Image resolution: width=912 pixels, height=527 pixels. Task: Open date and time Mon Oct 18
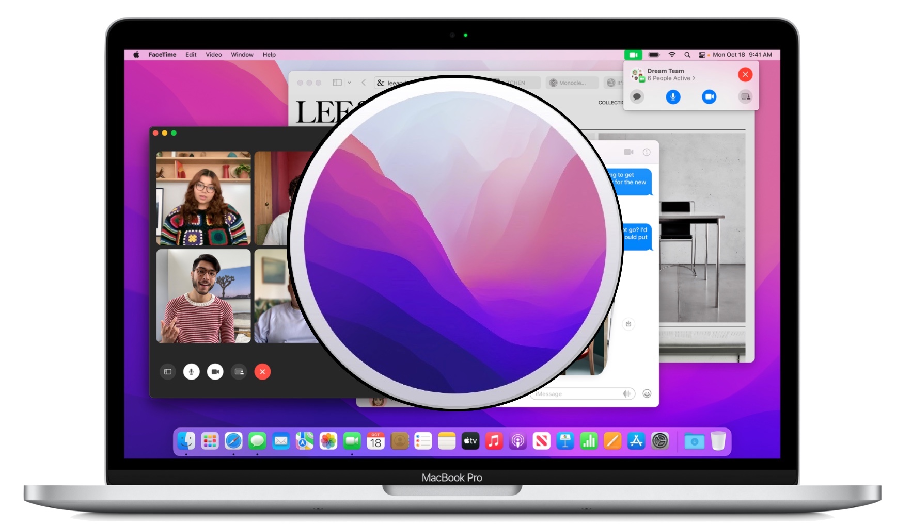point(743,55)
